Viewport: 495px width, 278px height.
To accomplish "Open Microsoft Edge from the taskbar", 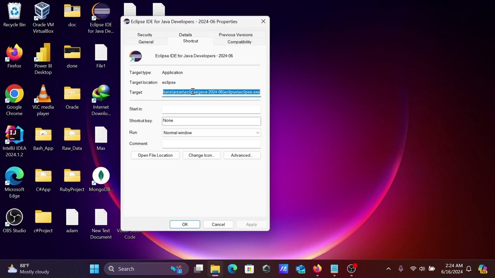I will (232, 269).
